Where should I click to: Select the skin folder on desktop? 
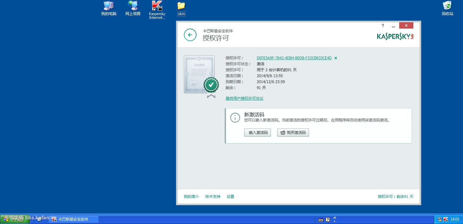click(181, 9)
